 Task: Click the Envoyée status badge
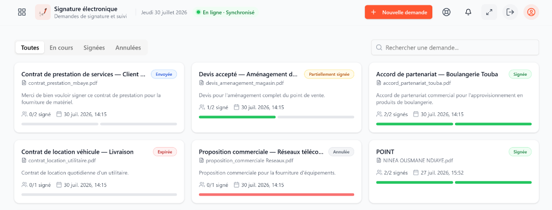click(164, 74)
